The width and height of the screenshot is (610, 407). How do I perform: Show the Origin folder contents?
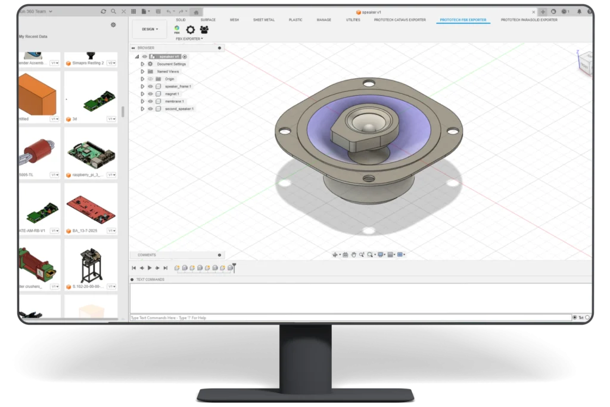[142, 79]
